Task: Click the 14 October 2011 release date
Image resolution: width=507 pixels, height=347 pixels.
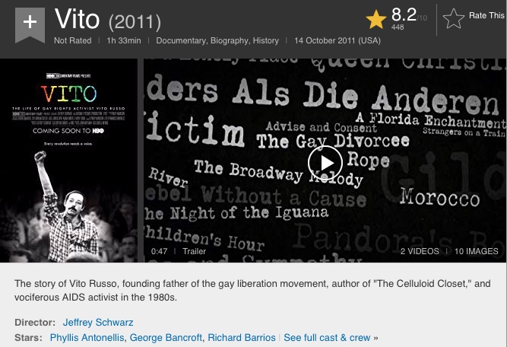Action: coord(337,40)
